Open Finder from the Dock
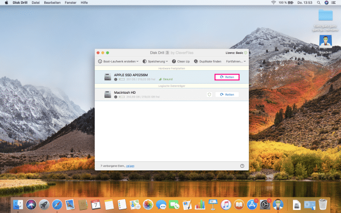Viewport: 341px width, 213px height. (x=18, y=204)
